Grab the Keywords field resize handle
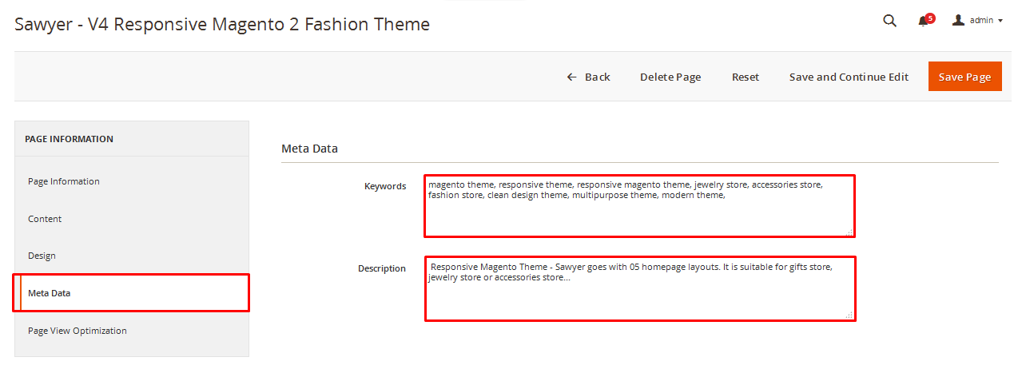The width and height of the screenshot is (1022, 373). pyautogui.click(x=849, y=232)
